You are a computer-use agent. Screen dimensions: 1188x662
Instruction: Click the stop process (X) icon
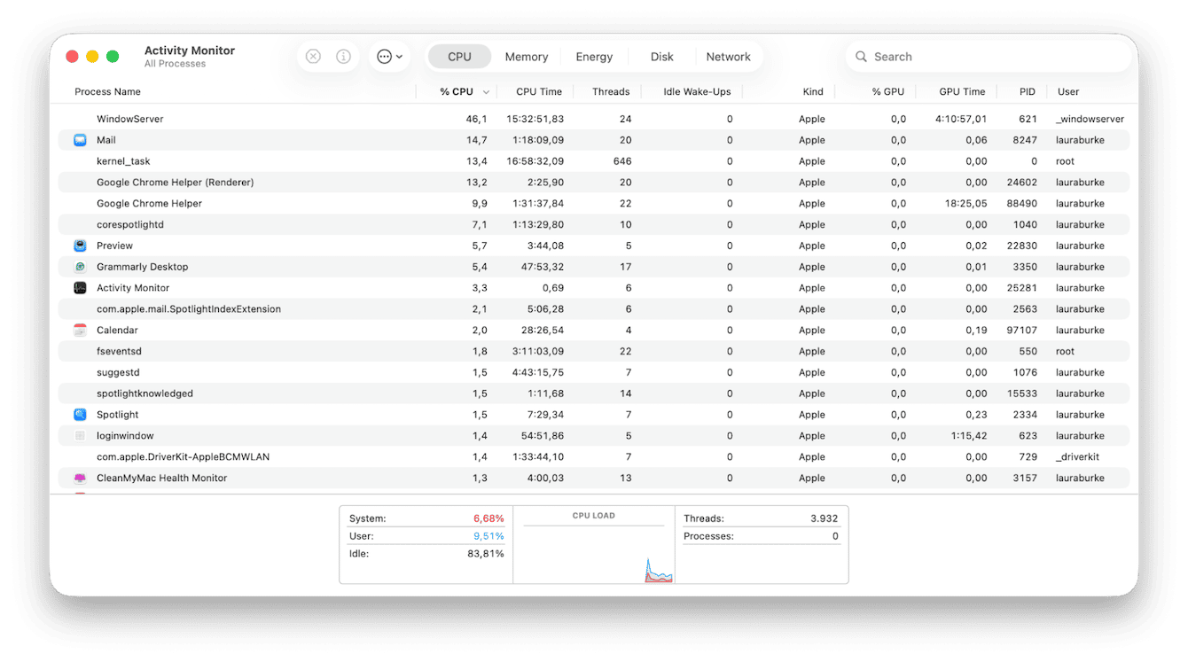313,56
